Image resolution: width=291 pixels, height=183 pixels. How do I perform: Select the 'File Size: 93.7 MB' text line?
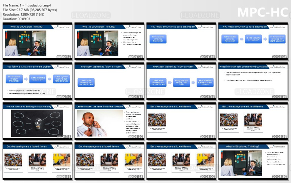click(x=30, y=10)
